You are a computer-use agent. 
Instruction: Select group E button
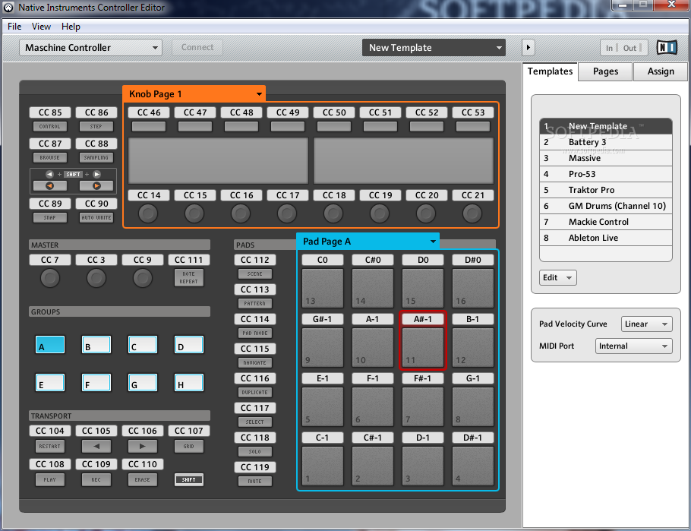coord(50,382)
